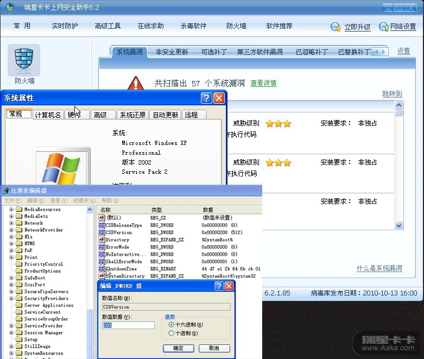
Task: Click the MediaResources folder icon
Action: (x=19, y=209)
